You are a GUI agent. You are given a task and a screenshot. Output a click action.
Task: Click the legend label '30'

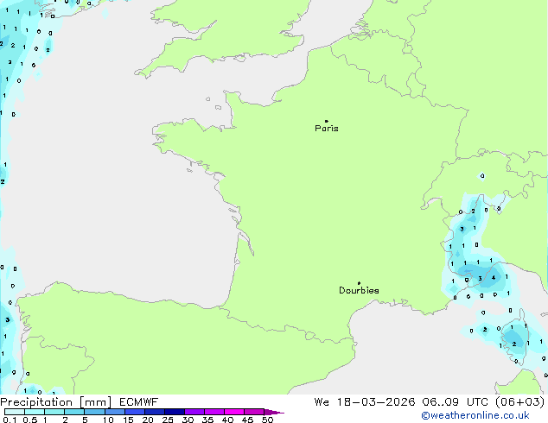tap(188, 420)
